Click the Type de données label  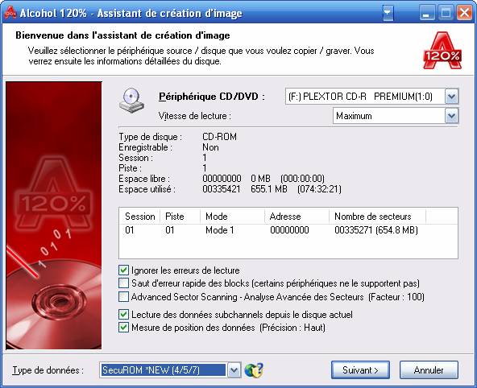(48, 370)
